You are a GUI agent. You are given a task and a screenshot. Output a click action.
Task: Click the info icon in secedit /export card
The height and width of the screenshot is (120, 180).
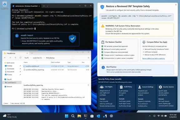pos(17,36)
